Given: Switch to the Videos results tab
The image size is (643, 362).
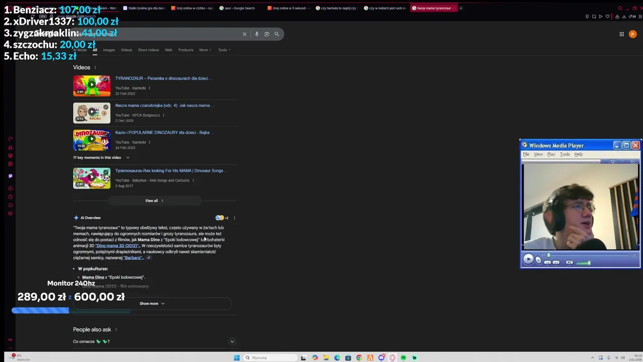Looking at the screenshot, I should pos(127,50).
